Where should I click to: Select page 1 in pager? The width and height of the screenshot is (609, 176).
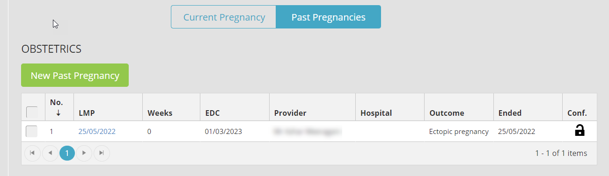pyautogui.click(x=67, y=153)
